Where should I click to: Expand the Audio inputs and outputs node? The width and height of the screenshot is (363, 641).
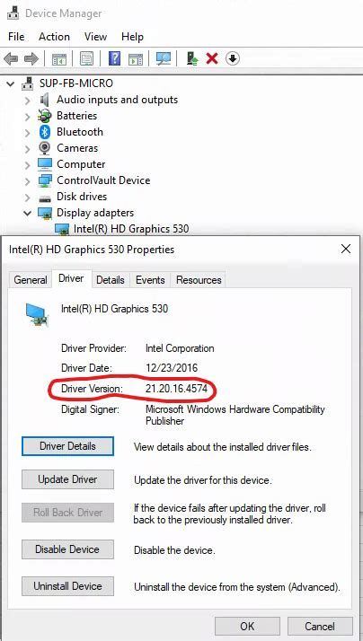[27, 101]
